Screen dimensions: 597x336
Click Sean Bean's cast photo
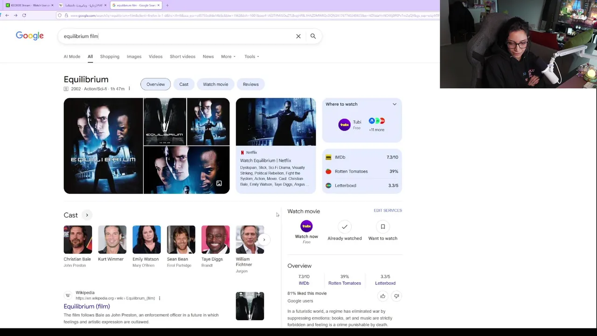coord(181,240)
